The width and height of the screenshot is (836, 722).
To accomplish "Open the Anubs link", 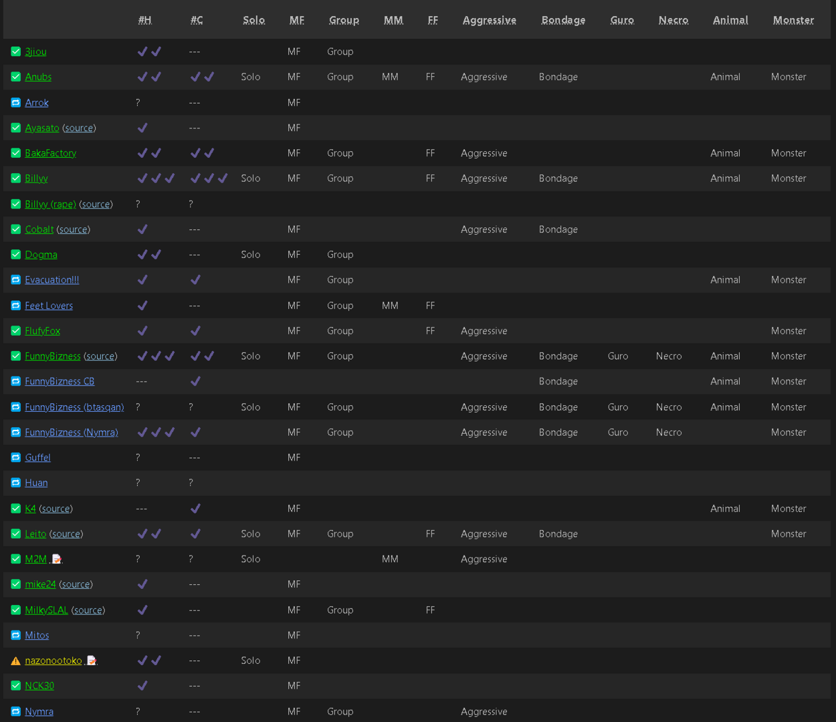I will [x=38, y=77].
